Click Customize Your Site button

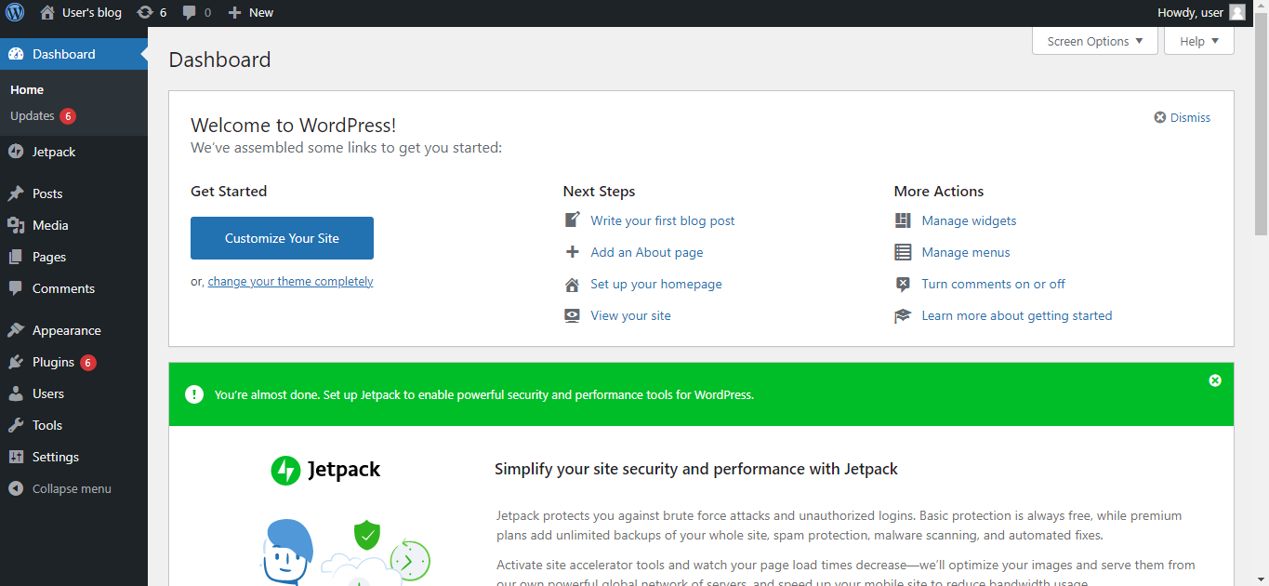point(282,238)
